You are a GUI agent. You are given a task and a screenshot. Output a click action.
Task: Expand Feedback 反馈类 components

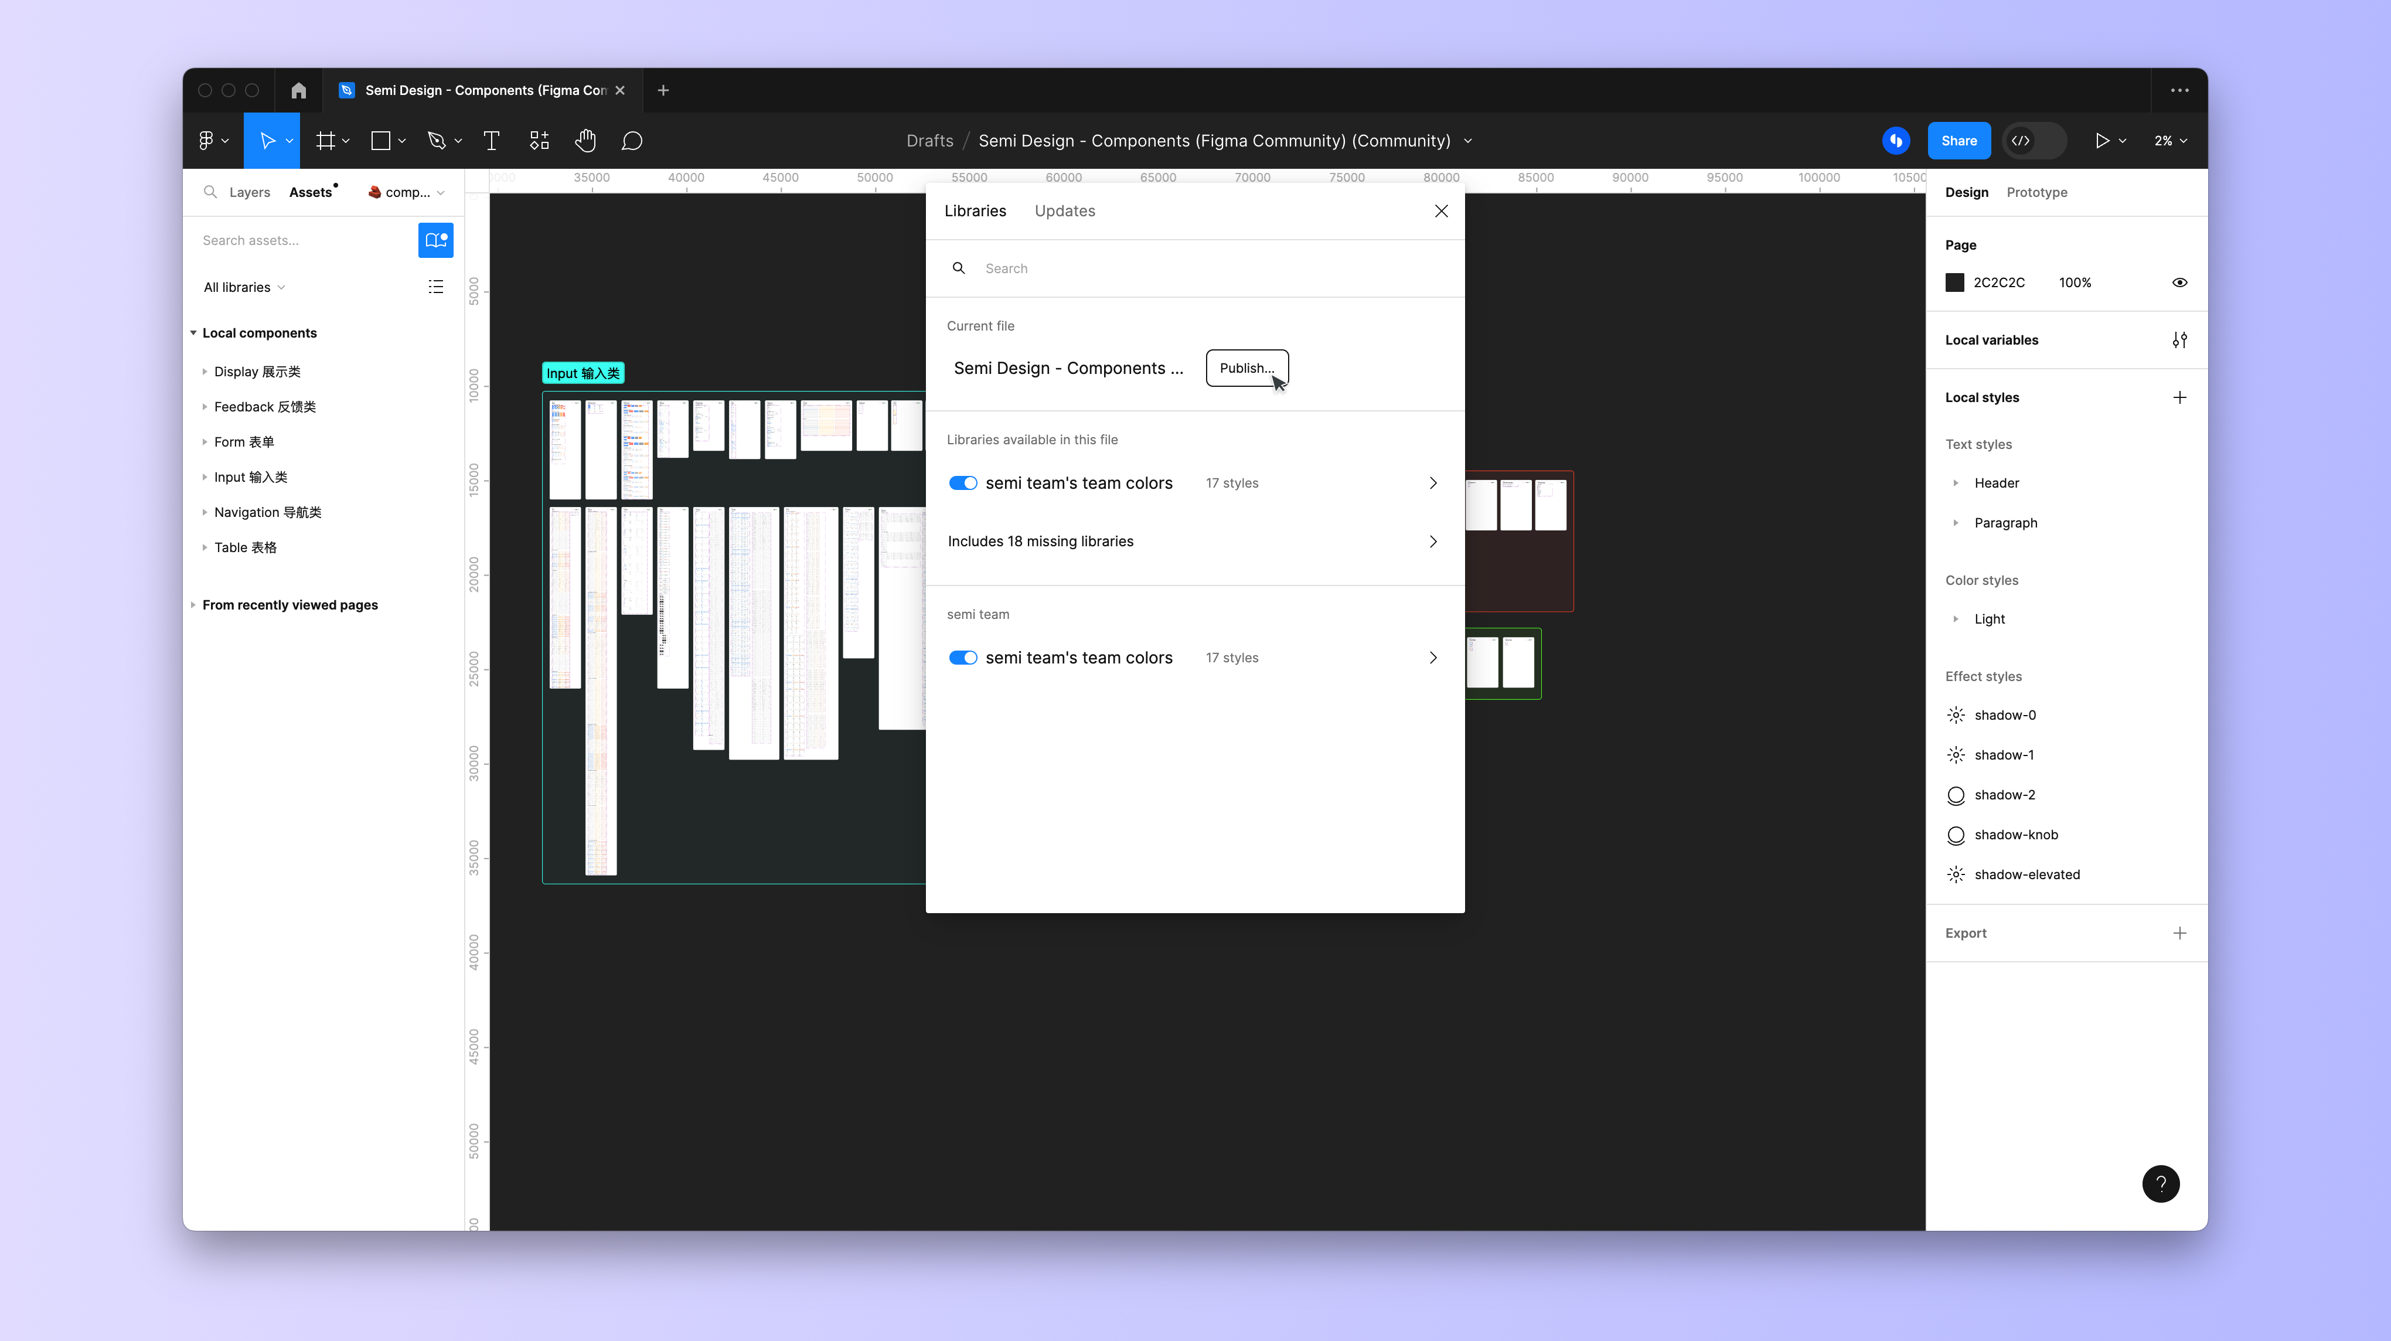(204, 407)
